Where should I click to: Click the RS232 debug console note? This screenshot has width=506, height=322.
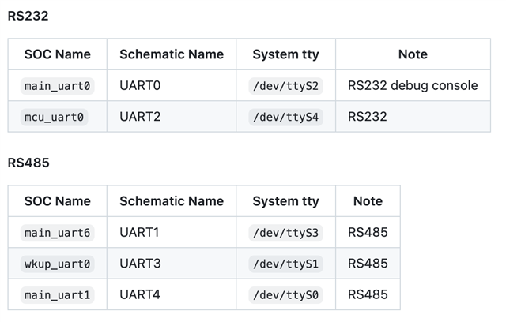pyautogui.click(x=413, y=85)
